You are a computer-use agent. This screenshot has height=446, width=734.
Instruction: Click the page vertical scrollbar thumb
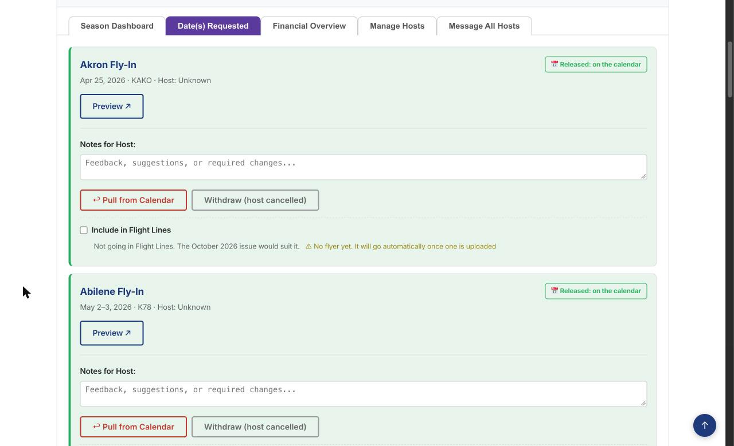tap(730, 69)
